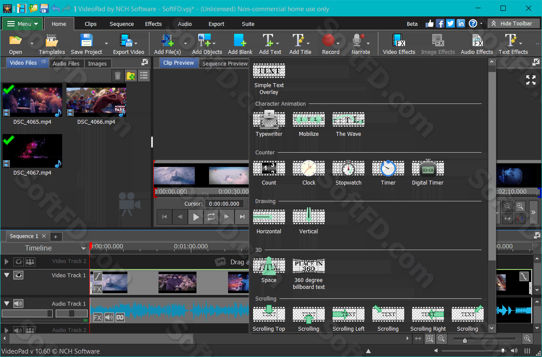Toggle the link icon on the audio clip

pos(120,317)
